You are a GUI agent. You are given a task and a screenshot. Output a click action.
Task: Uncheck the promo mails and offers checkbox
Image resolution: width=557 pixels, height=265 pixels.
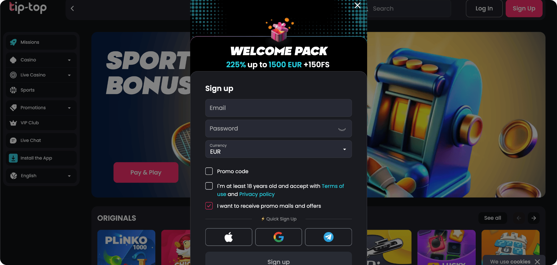209,206
